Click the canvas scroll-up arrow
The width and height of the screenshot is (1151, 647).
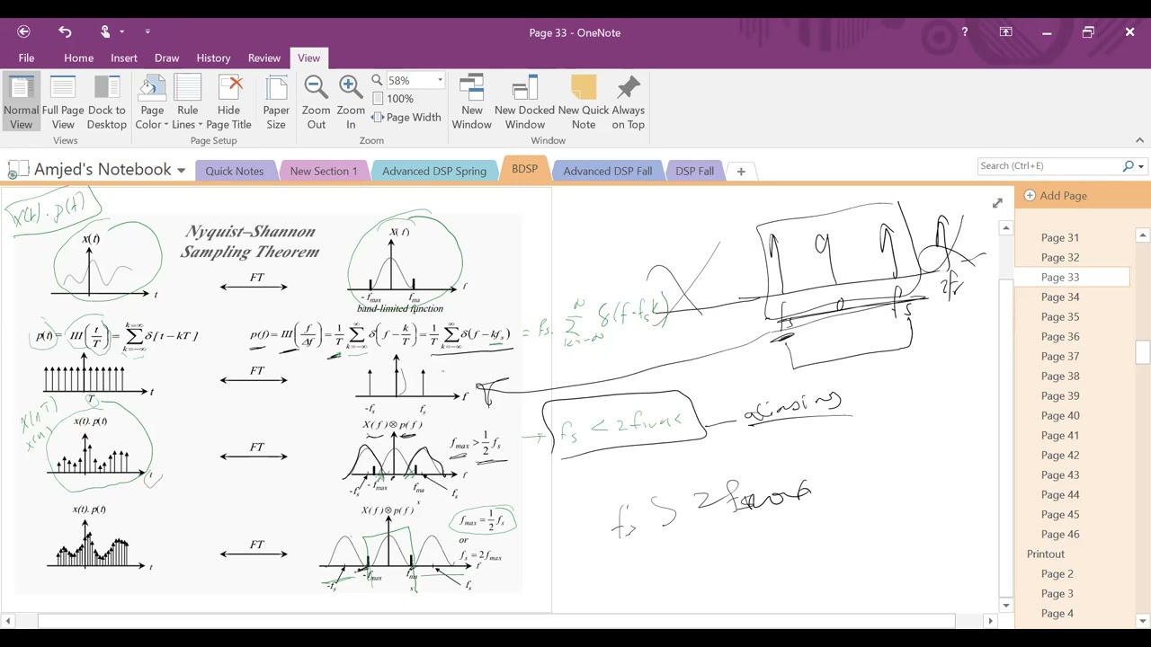[x=1006, y=228]
